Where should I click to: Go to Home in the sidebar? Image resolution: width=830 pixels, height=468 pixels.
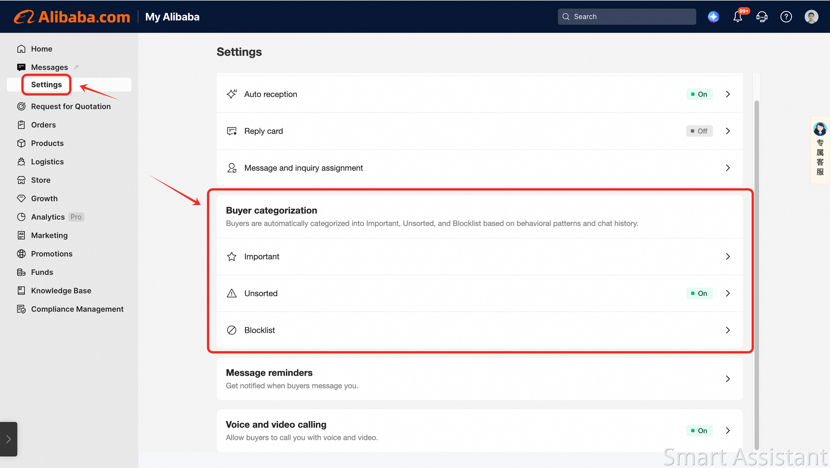41,49
